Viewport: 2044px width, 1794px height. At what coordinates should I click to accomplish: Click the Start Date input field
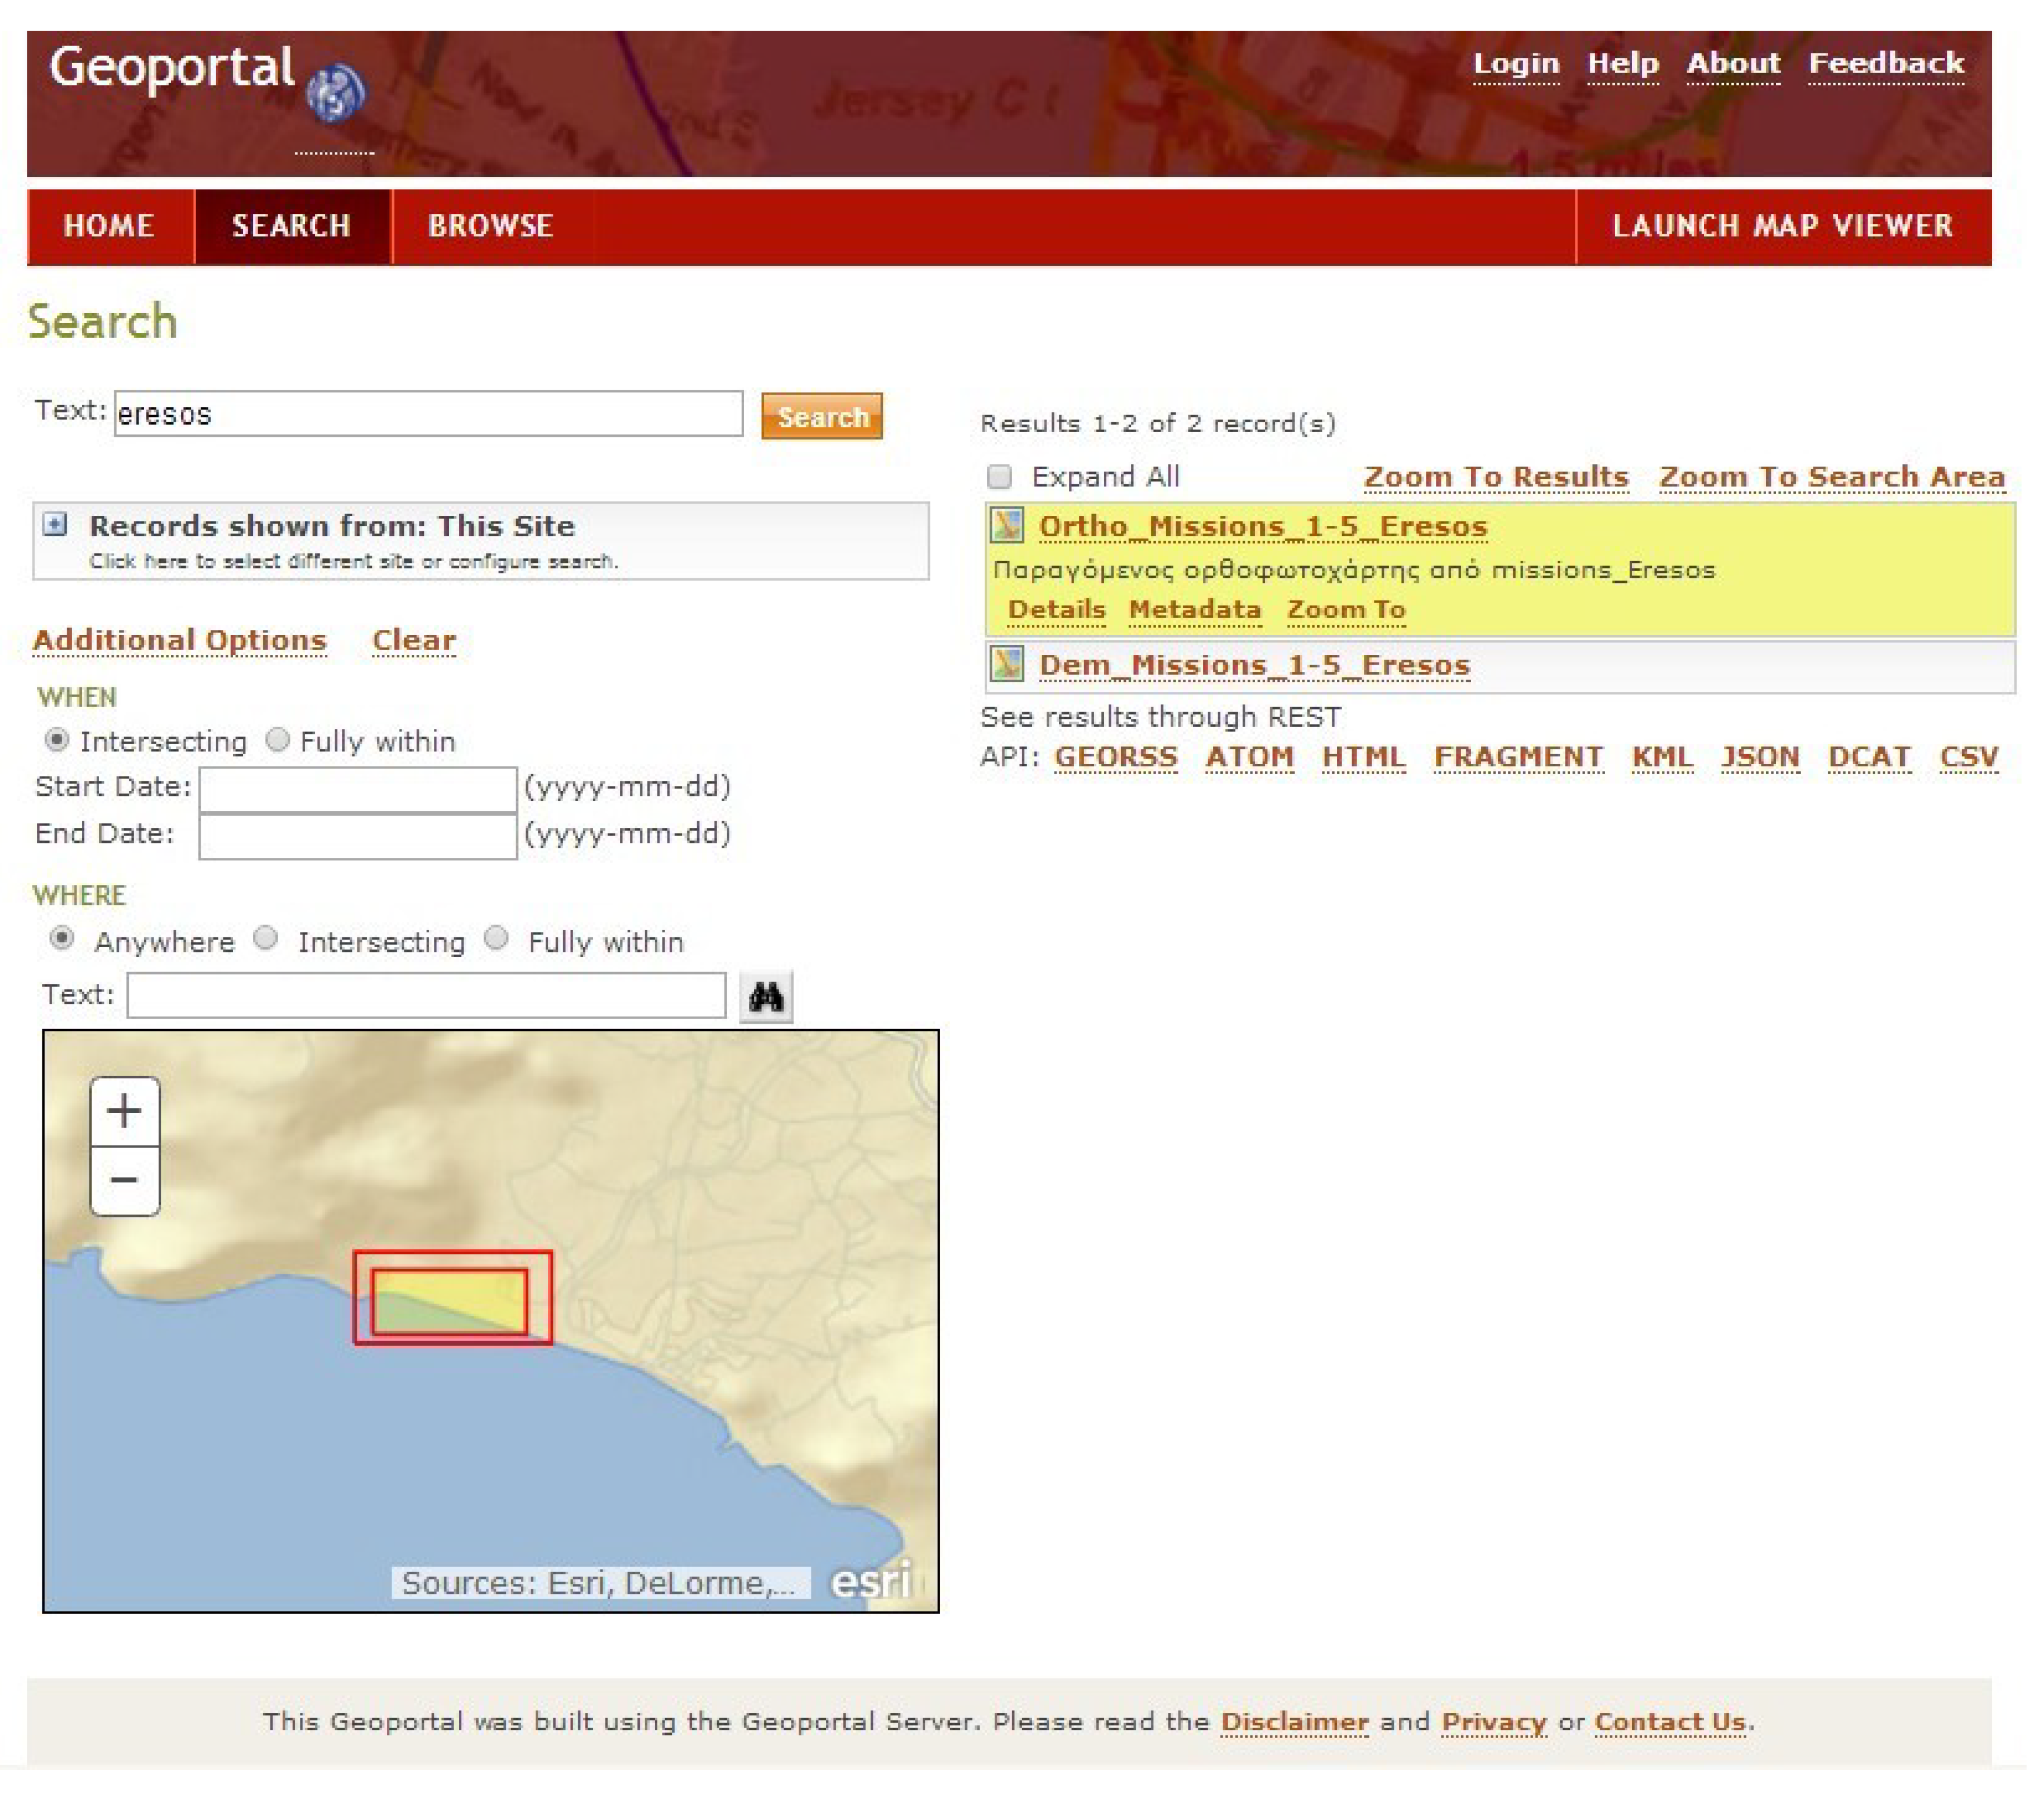pos(357,788)
